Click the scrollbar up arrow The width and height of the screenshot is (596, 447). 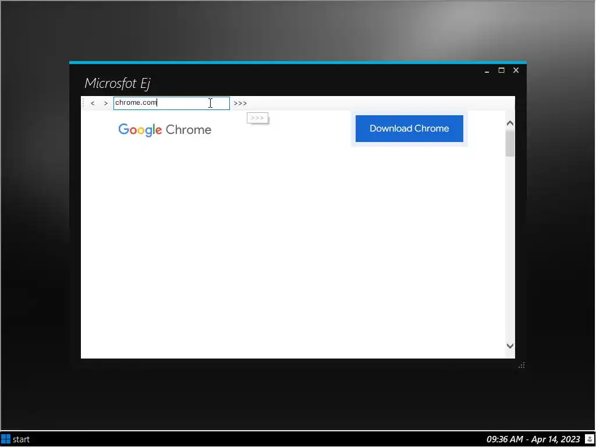click(510, 123)
